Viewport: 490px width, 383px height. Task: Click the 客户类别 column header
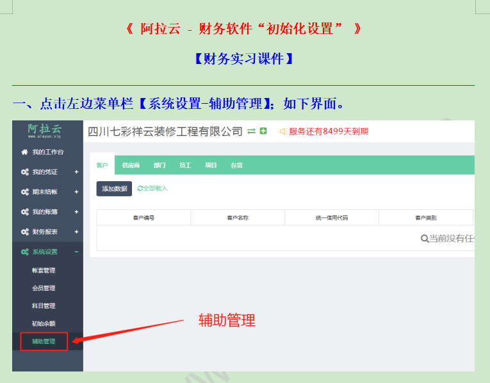pos(426,218)
